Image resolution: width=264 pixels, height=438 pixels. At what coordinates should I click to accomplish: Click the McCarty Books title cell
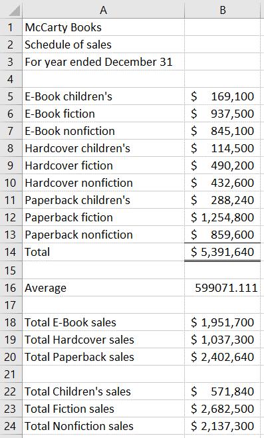pos(103,27)
